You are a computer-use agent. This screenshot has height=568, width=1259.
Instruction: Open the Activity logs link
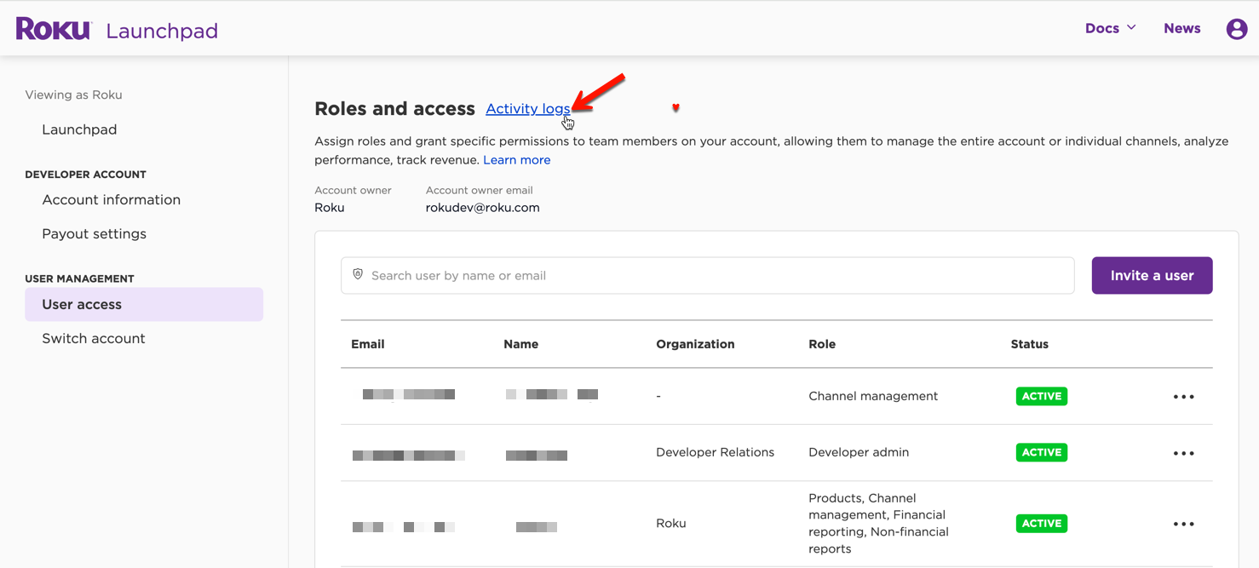point(527,109)
